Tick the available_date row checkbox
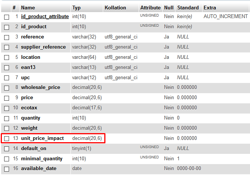Viewport: 250px width, 175px height. coord(6,169)
